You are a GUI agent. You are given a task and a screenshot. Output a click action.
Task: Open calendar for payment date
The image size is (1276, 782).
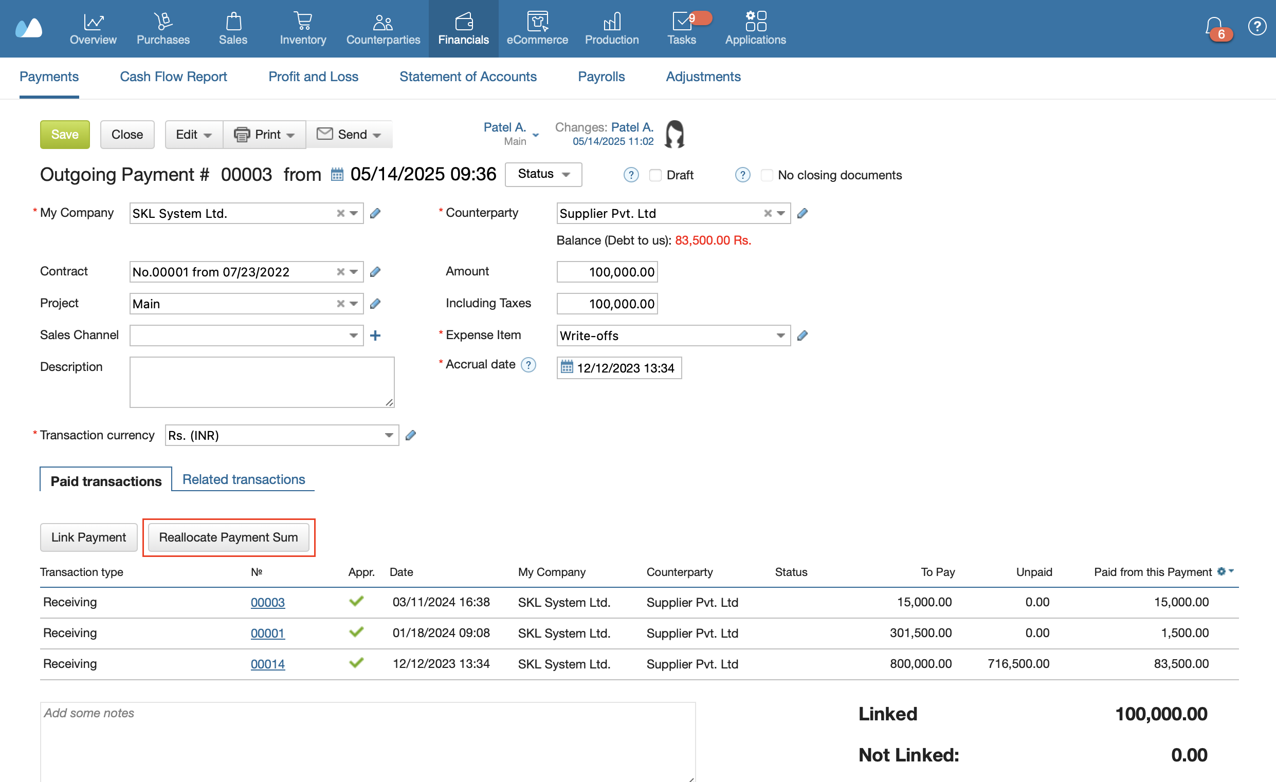(337, 174)
